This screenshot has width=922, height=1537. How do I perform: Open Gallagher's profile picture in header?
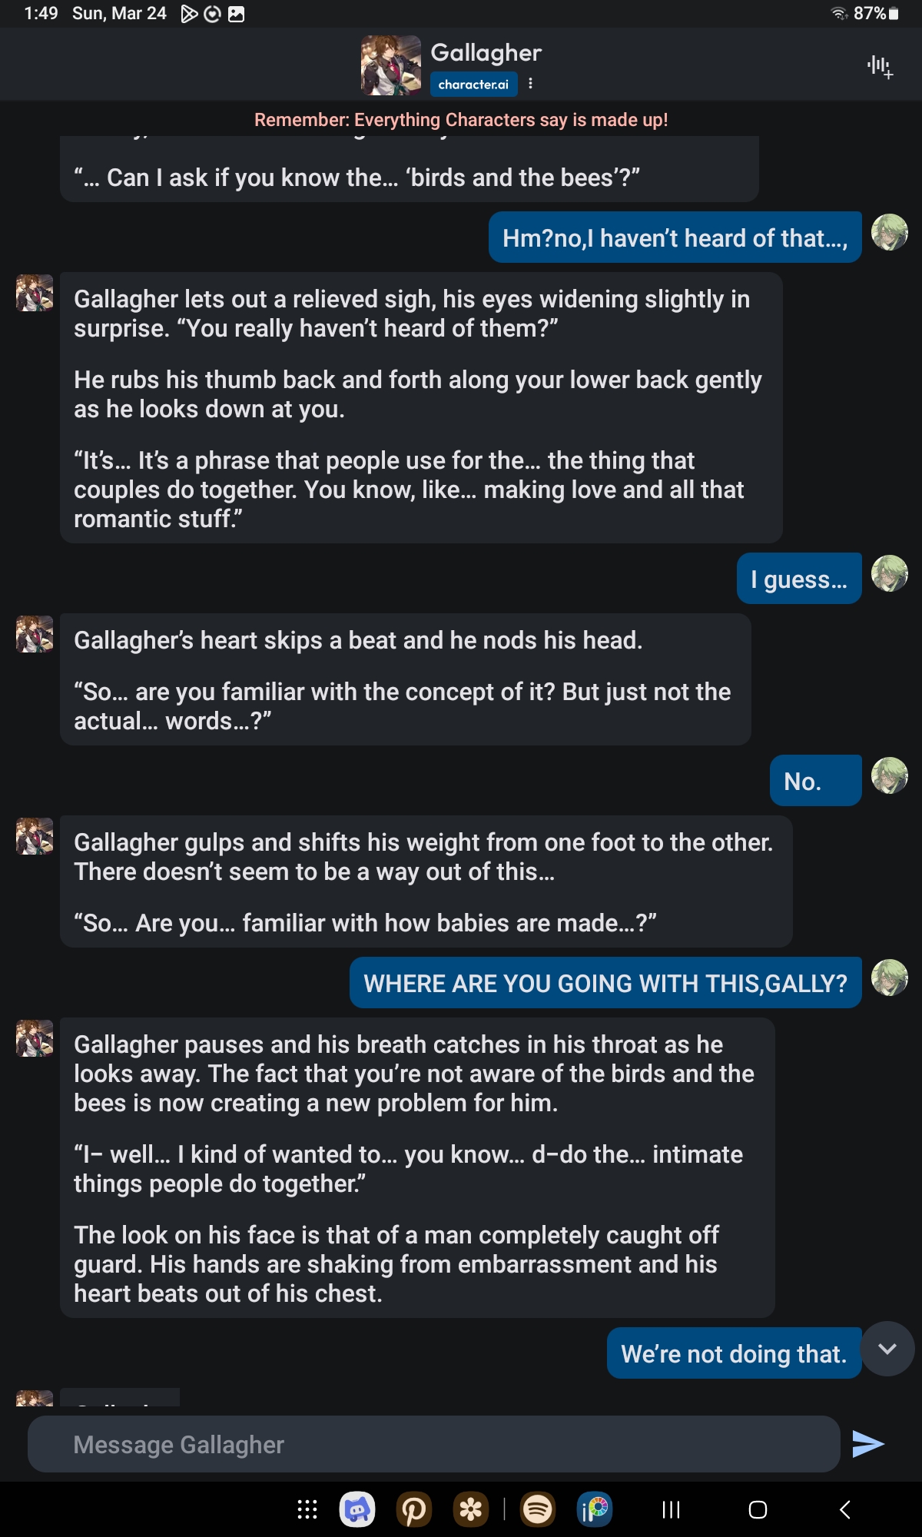click(391, 65)
